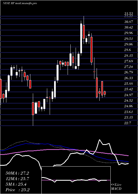The width and height of the screenshot is (138, 194).
Task: Click the 27.69 price axis label
Action: (129, 61)
